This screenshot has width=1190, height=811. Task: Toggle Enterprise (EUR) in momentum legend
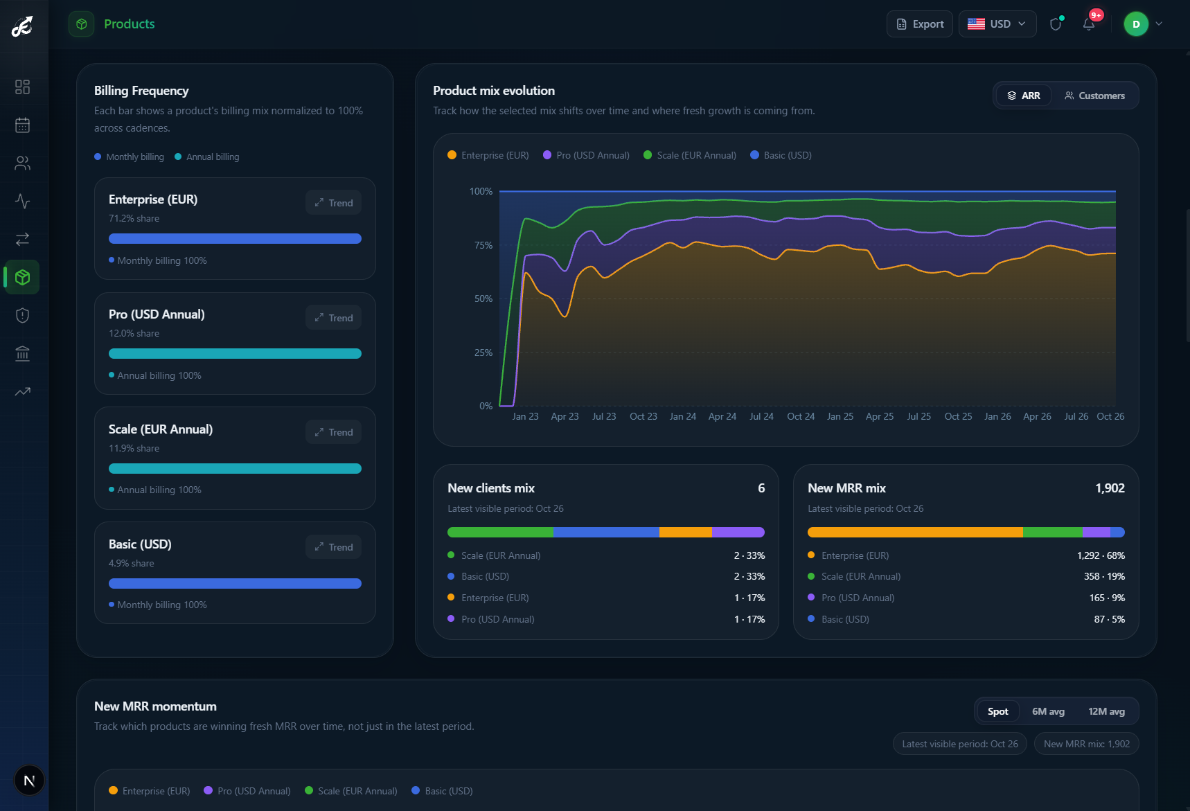point(150,791)
